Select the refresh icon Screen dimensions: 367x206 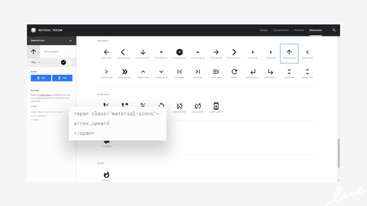(234, 72)
